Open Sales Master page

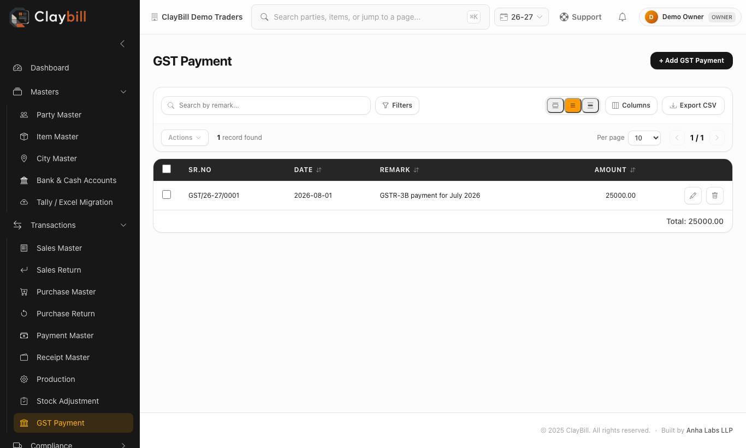click(73, 248)
